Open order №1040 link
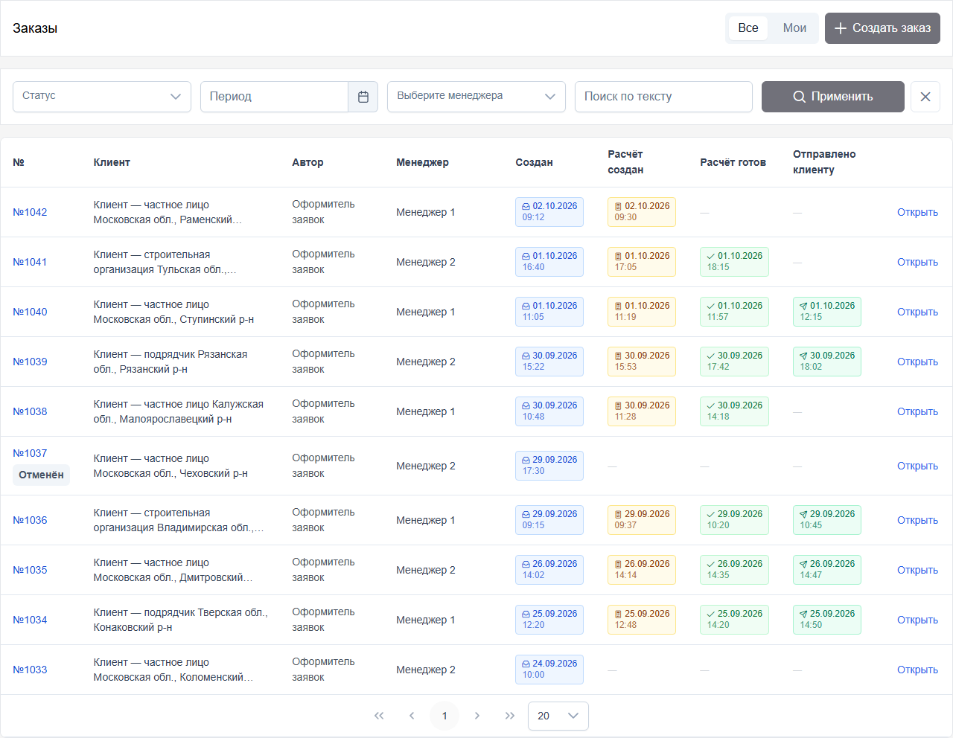953x738 pixels. coord(30,312)
